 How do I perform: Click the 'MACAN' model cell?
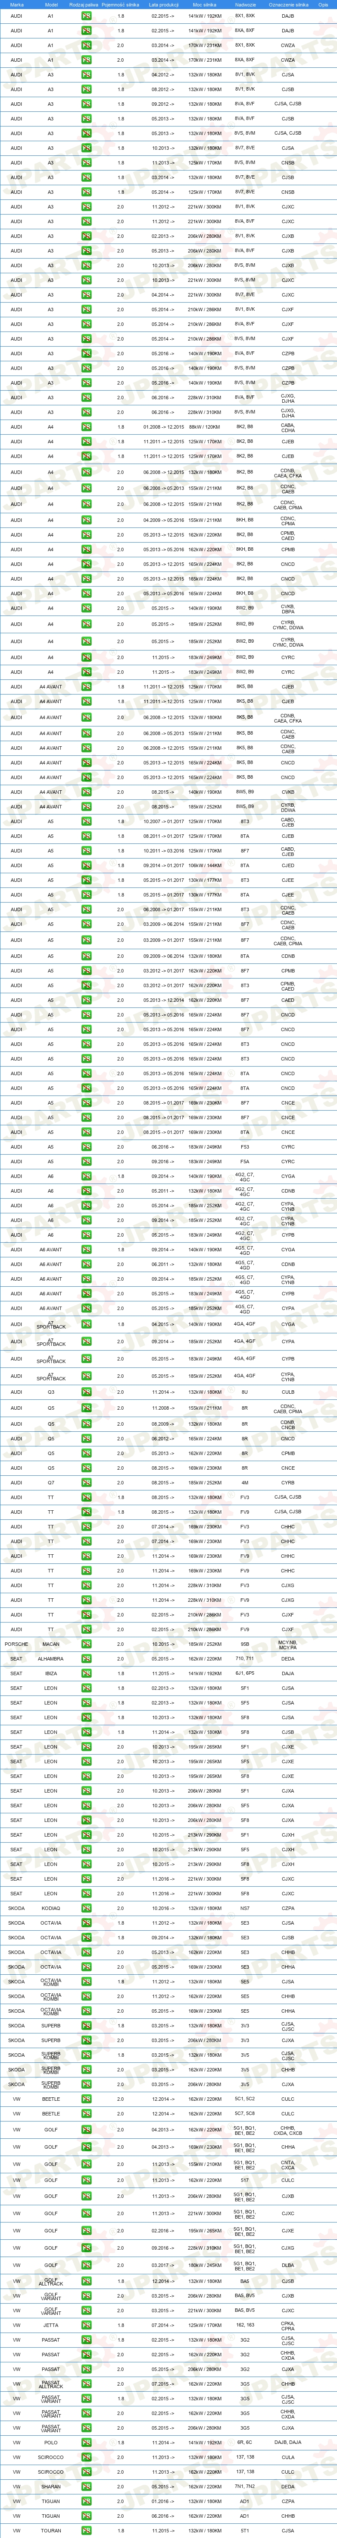pyautogui.click(x=51, y=1645)
